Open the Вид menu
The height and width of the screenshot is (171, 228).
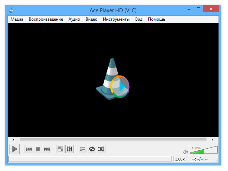point(139,19)
